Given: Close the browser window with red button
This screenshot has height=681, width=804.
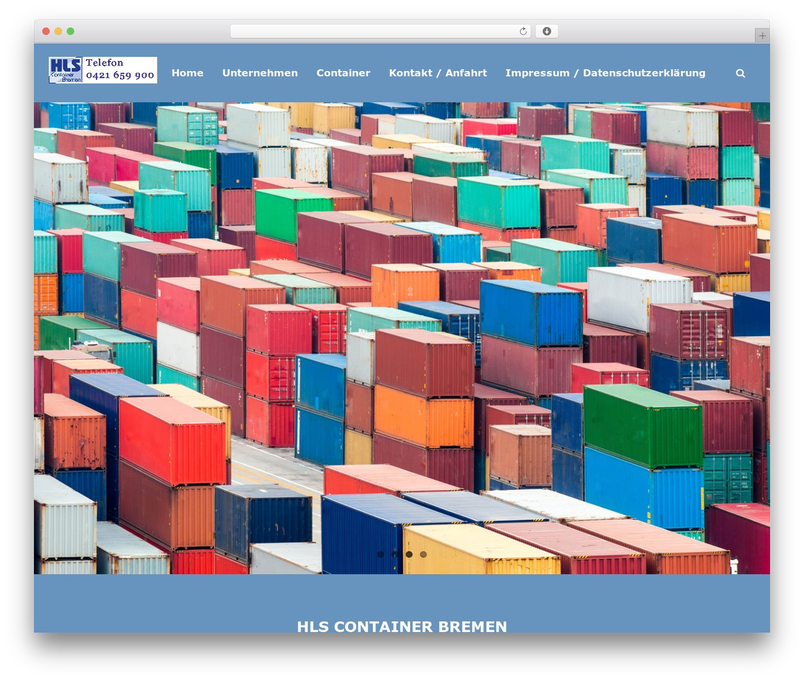Looking at the screenshot, I should click(46, 31).
